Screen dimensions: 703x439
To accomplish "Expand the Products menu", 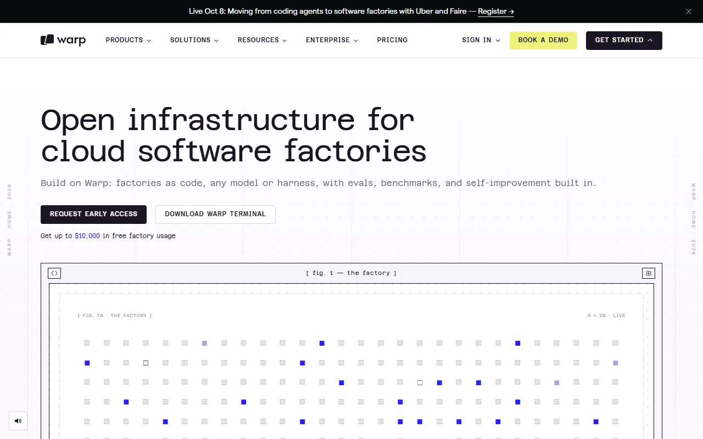I will [129, 40].
